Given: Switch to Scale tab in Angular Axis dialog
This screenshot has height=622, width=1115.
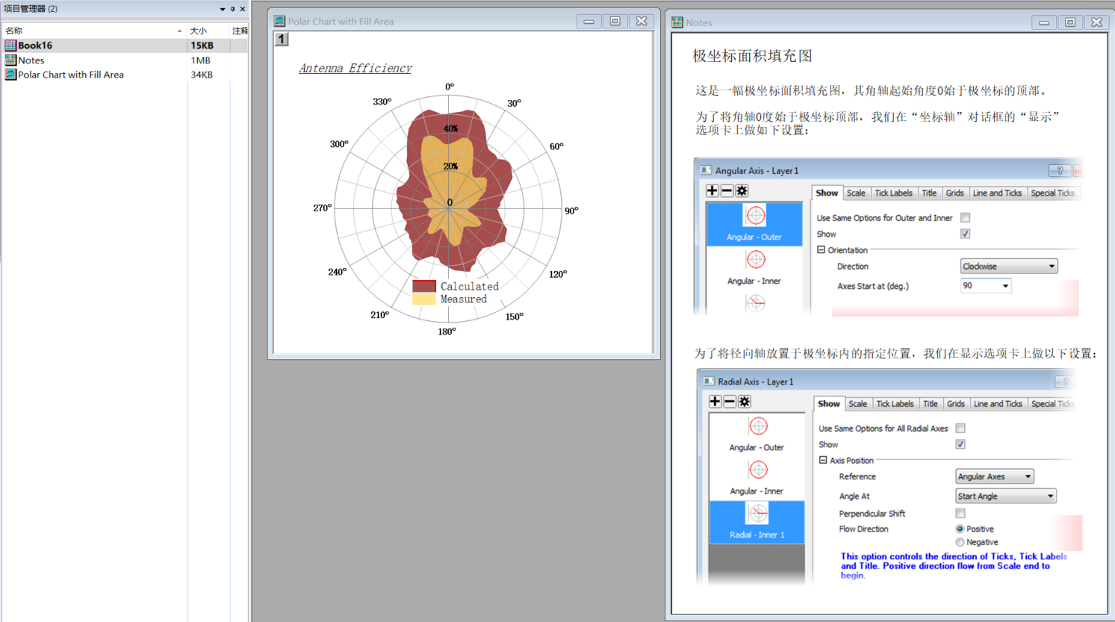Looking at the screenshot, I should coord(856,193).
